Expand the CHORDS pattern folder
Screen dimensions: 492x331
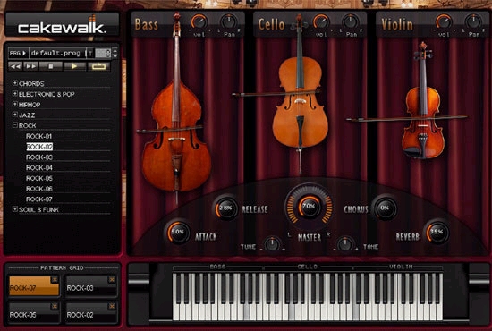[x=14, y=83]
